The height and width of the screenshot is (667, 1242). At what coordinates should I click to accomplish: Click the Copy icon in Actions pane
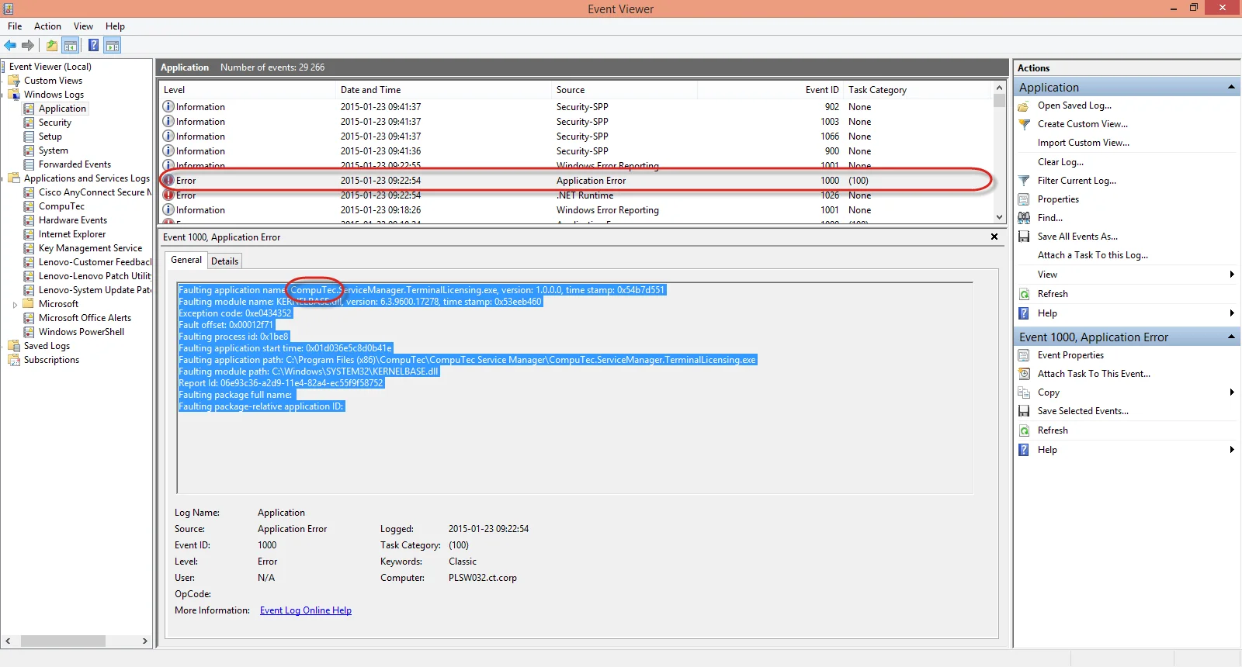pos(1024,392)
